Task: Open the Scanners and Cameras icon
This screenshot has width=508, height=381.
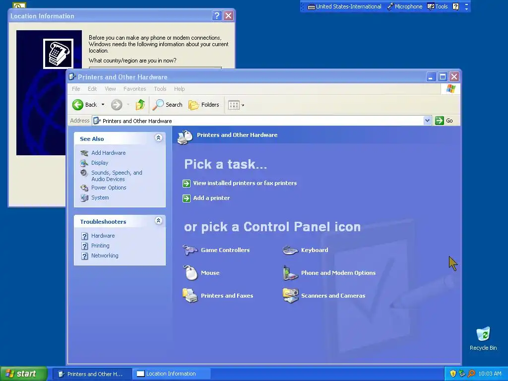Action: click(x=290, y=295)
